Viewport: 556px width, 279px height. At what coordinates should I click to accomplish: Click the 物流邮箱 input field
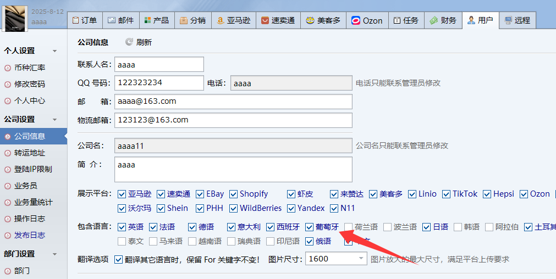[233, 120]
